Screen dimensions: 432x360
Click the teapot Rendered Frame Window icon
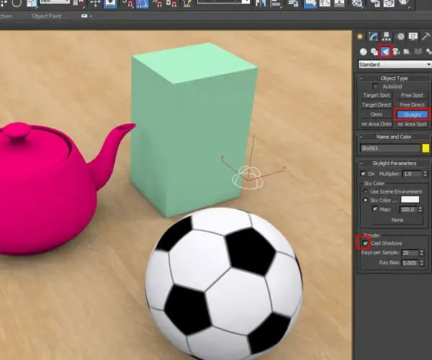point(389,4)
